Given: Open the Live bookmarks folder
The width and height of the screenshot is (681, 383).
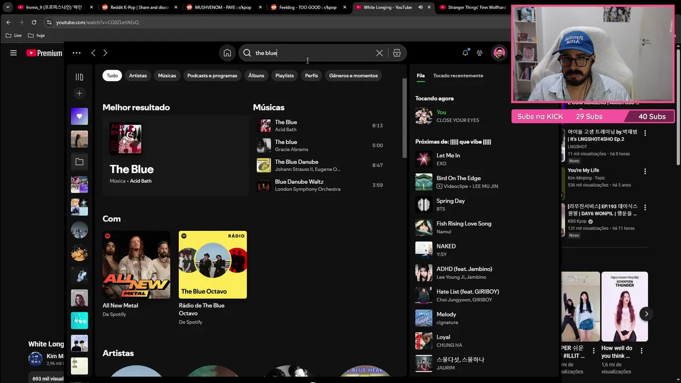Looking at the screenshot, I should pyautogui.click(x=14, y=36).
